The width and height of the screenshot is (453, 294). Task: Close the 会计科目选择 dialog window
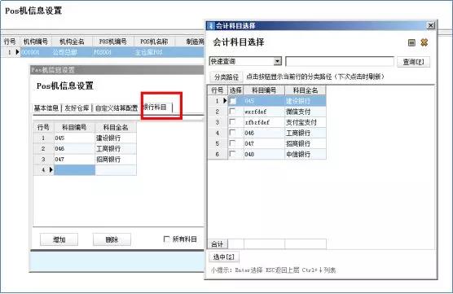(x=431, y=25)
